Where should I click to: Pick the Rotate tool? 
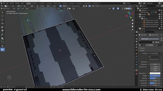click(3, 24)
